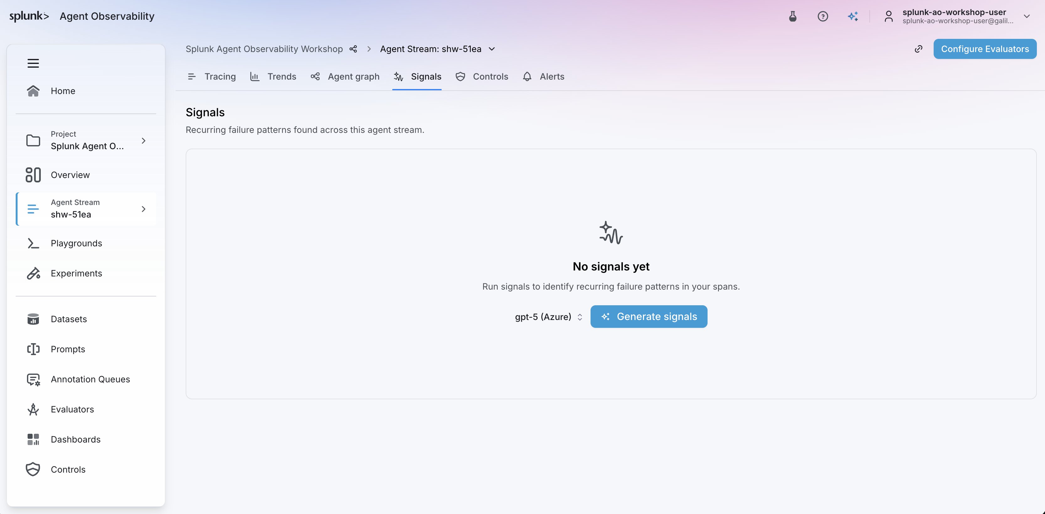Click the Dashboards grid icon
Image resolution: width=1045 pixels, height=514 pixels.
tap(33, 439)
